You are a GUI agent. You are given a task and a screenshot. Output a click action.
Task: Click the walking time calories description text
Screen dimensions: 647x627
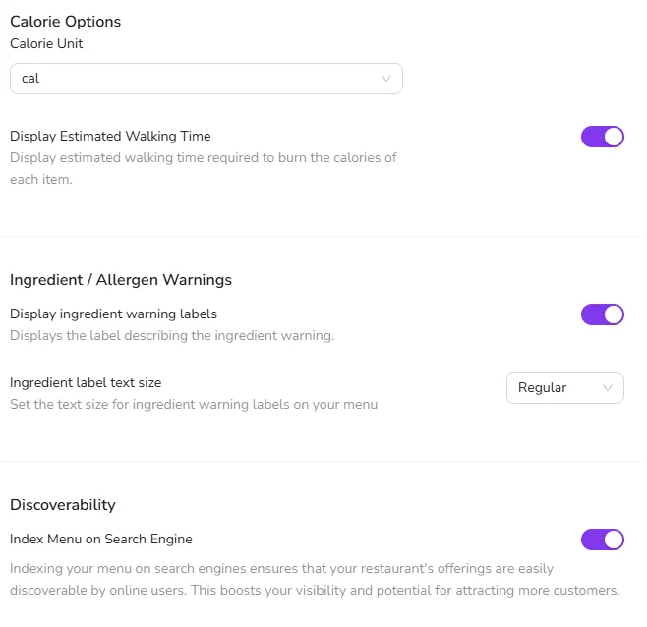pyautogui.click(x=205, y=170)
